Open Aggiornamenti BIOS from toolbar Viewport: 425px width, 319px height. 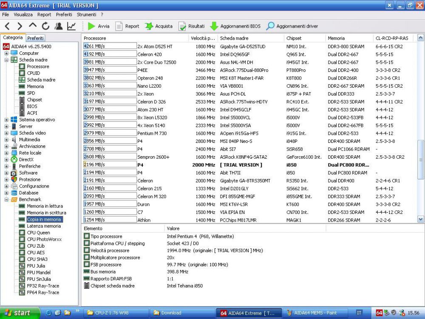coord(235,26)
